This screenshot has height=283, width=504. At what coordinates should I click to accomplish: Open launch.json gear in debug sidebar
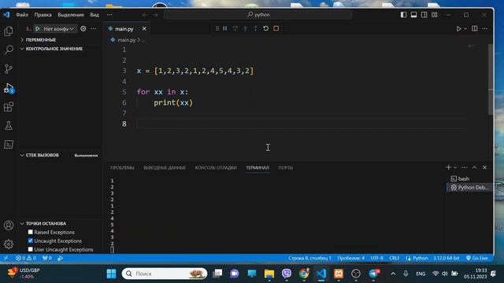pos(83,28)
